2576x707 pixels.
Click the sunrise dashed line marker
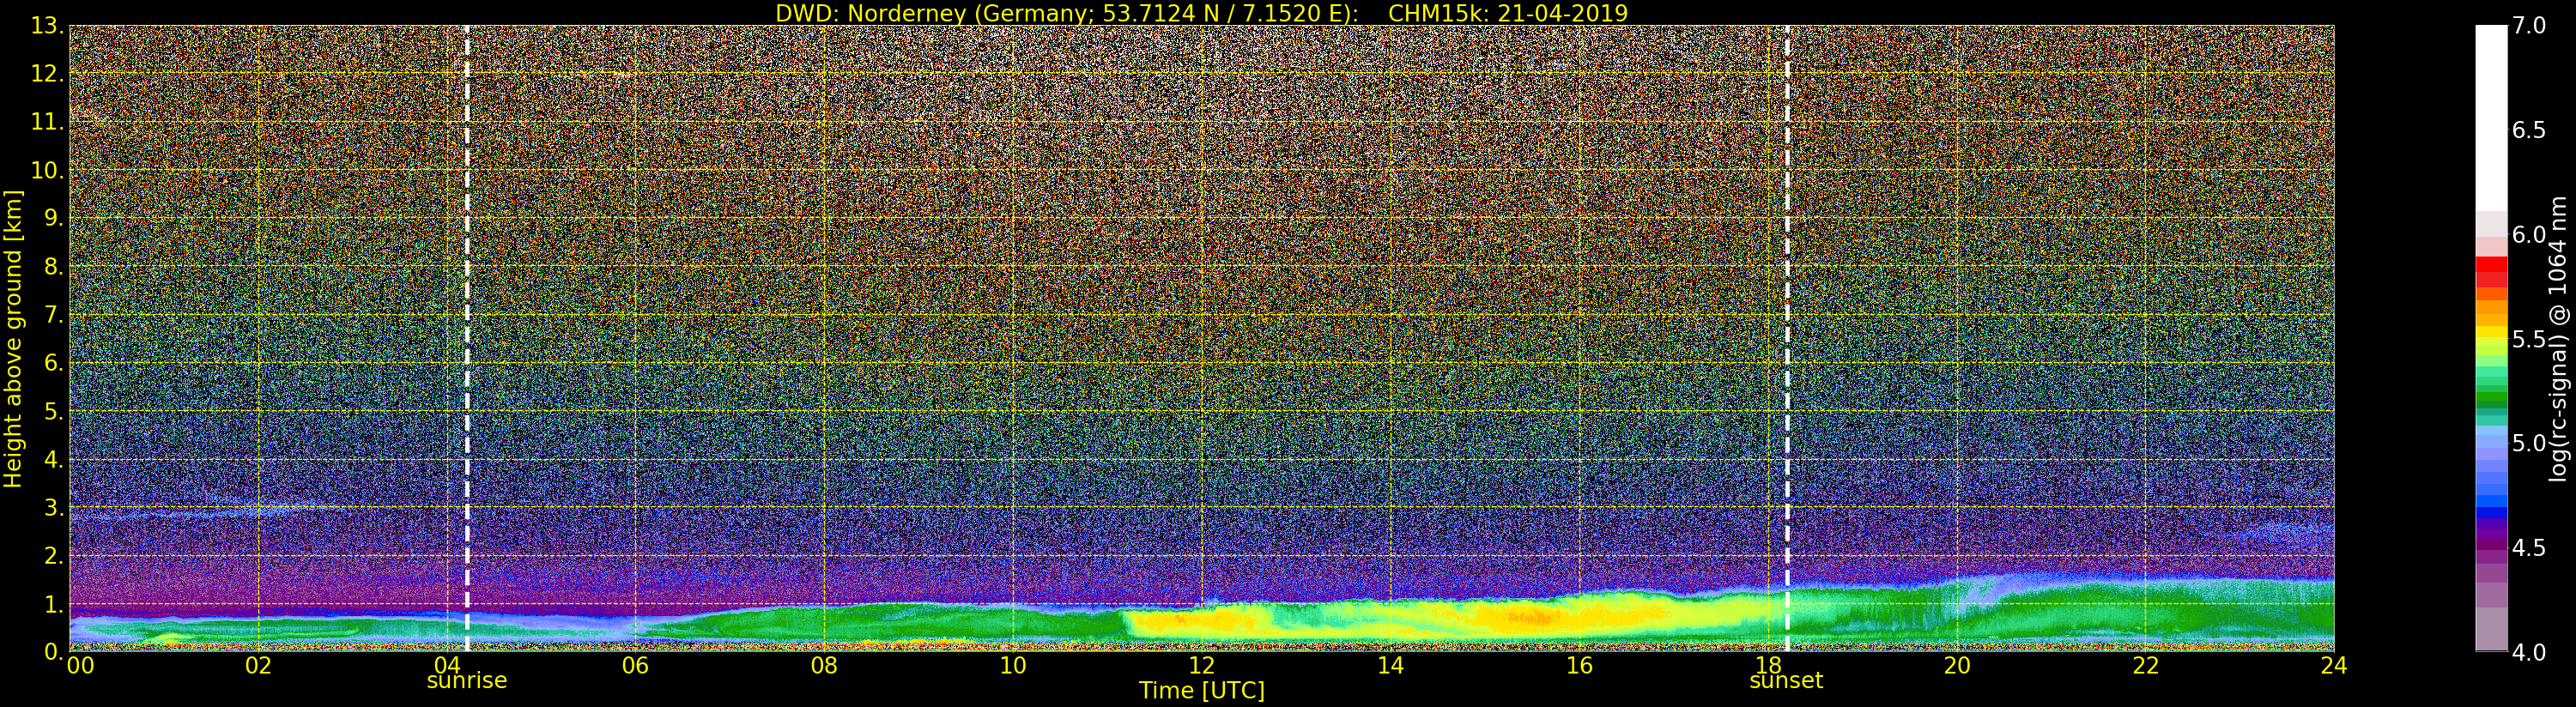(x=467, y=338)
